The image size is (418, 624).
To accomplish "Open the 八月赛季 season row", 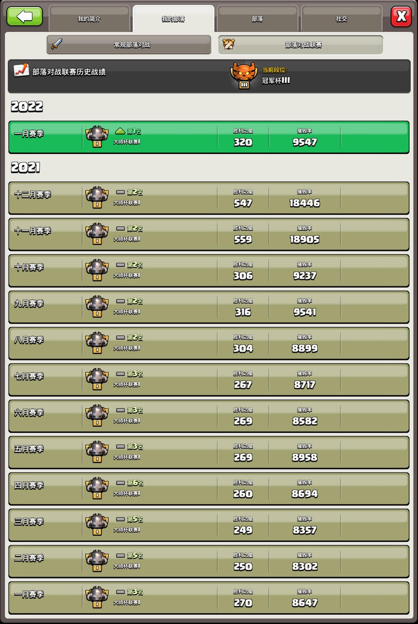I will tap(209, 343).
